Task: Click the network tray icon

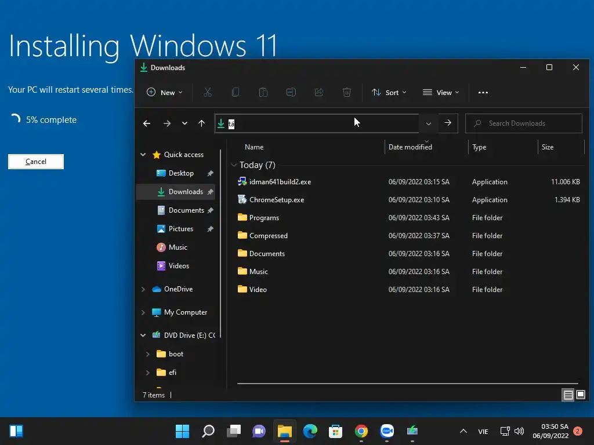Action: coord(505,431)
